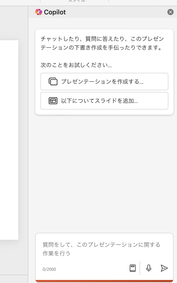The width and height of the screenshot is (177, 283).
Task: Click the orange bar below the prompt box
Action: pyautogui.click(x=104, y=281)
